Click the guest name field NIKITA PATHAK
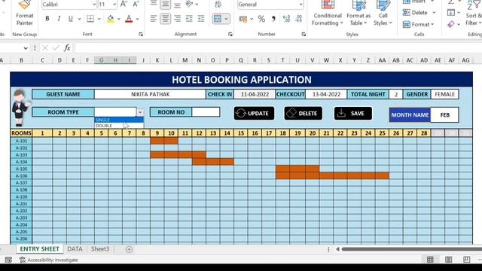The width and height of the screenshot is (482, 271). 150,94
